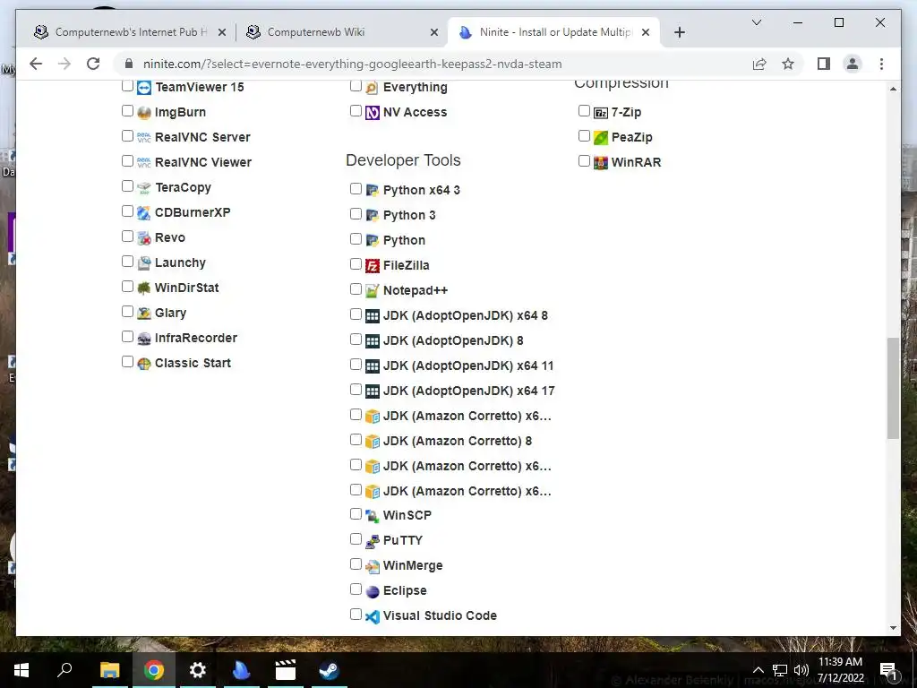Select the Ninite tab
917x688 pixels.
point(553,32)
